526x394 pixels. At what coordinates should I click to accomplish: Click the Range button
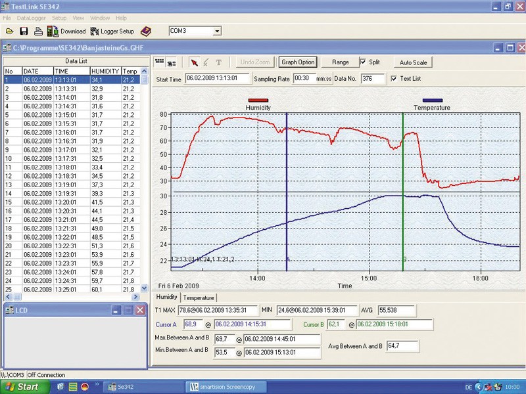pos(340,62)
